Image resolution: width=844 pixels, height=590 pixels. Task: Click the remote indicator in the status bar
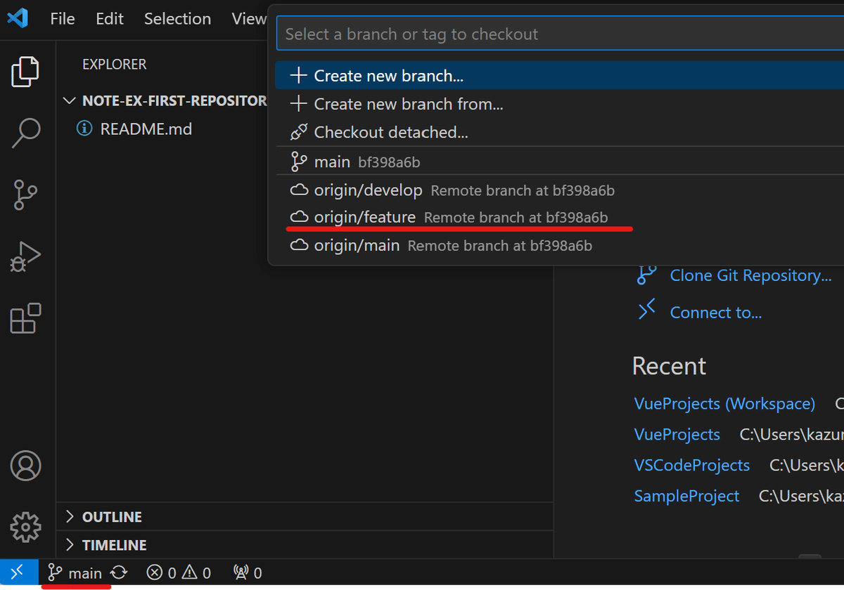click(18, 572)
